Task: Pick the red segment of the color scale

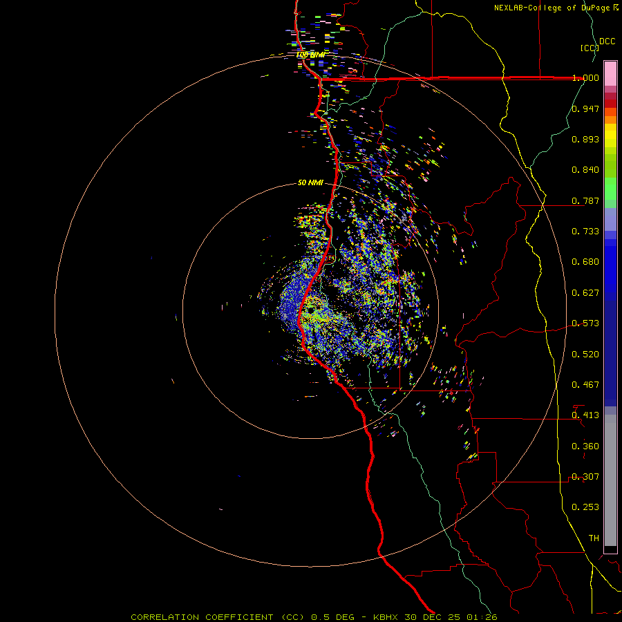Action: point(610,104)
